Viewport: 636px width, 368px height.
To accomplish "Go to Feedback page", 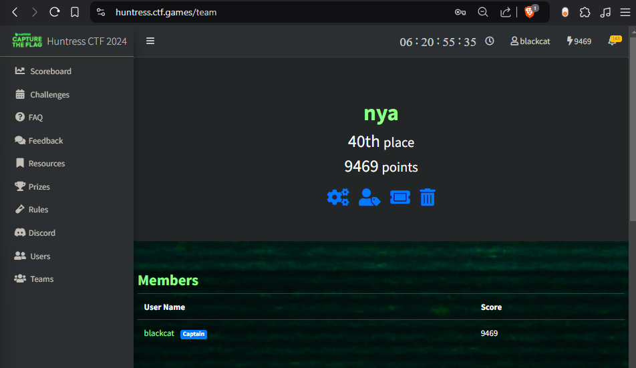I will pos(39,141).
